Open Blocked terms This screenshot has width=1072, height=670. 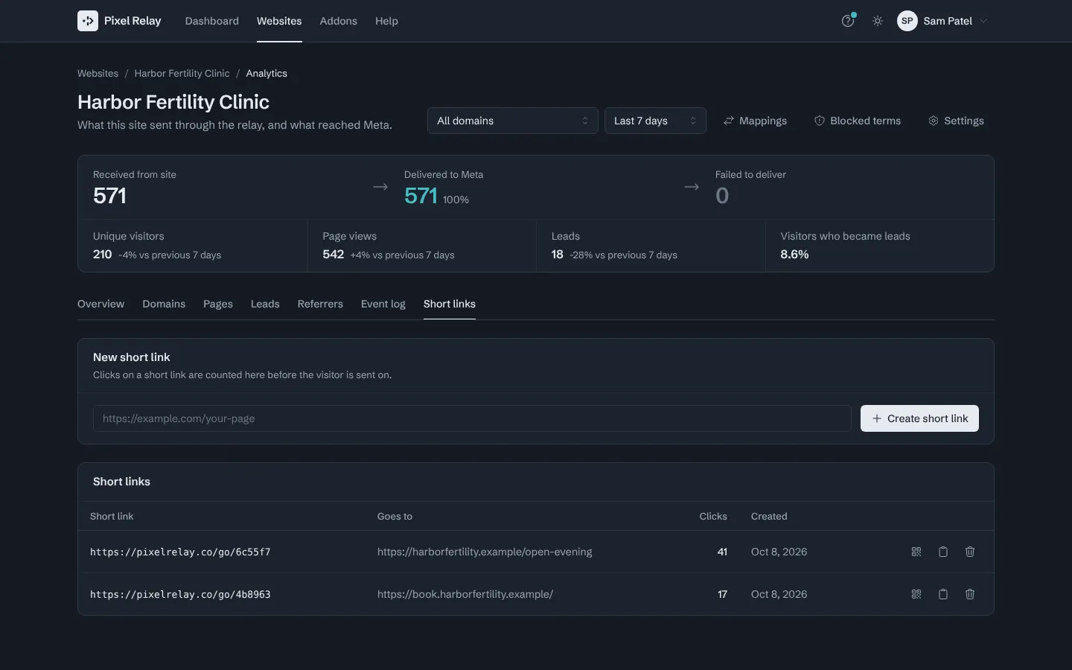tap(858, 121)
